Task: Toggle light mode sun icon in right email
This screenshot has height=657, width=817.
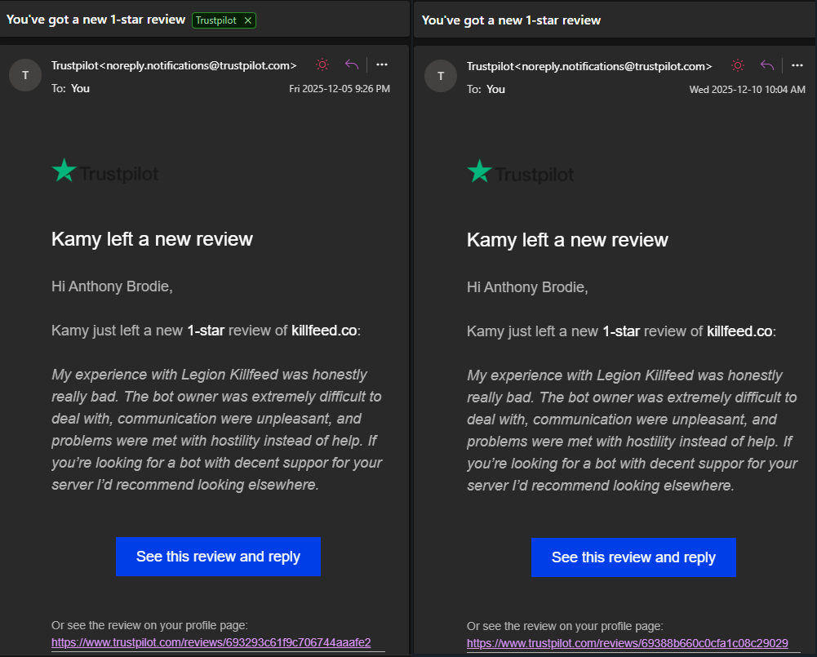Action: click(738, 65)
